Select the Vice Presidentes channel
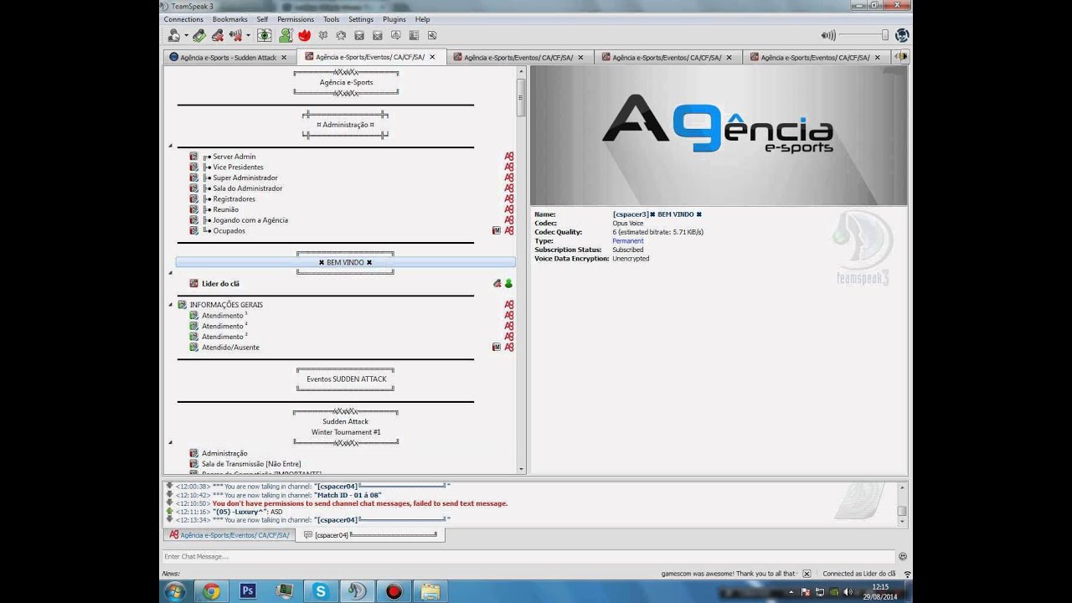The image size is (1072, 603). click(x=238, y=167)
